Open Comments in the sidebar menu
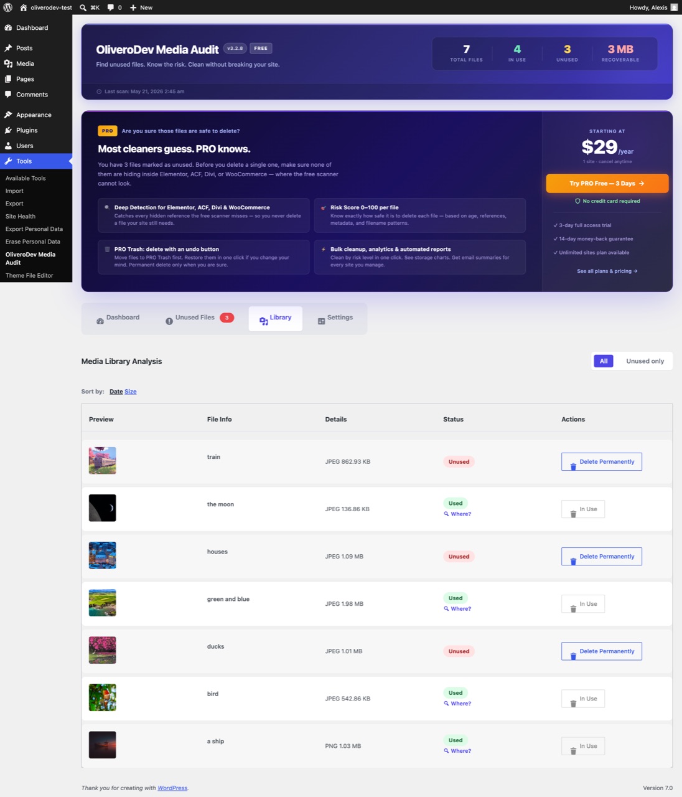This screenshot has width=682, height=797. click(36, 95)
